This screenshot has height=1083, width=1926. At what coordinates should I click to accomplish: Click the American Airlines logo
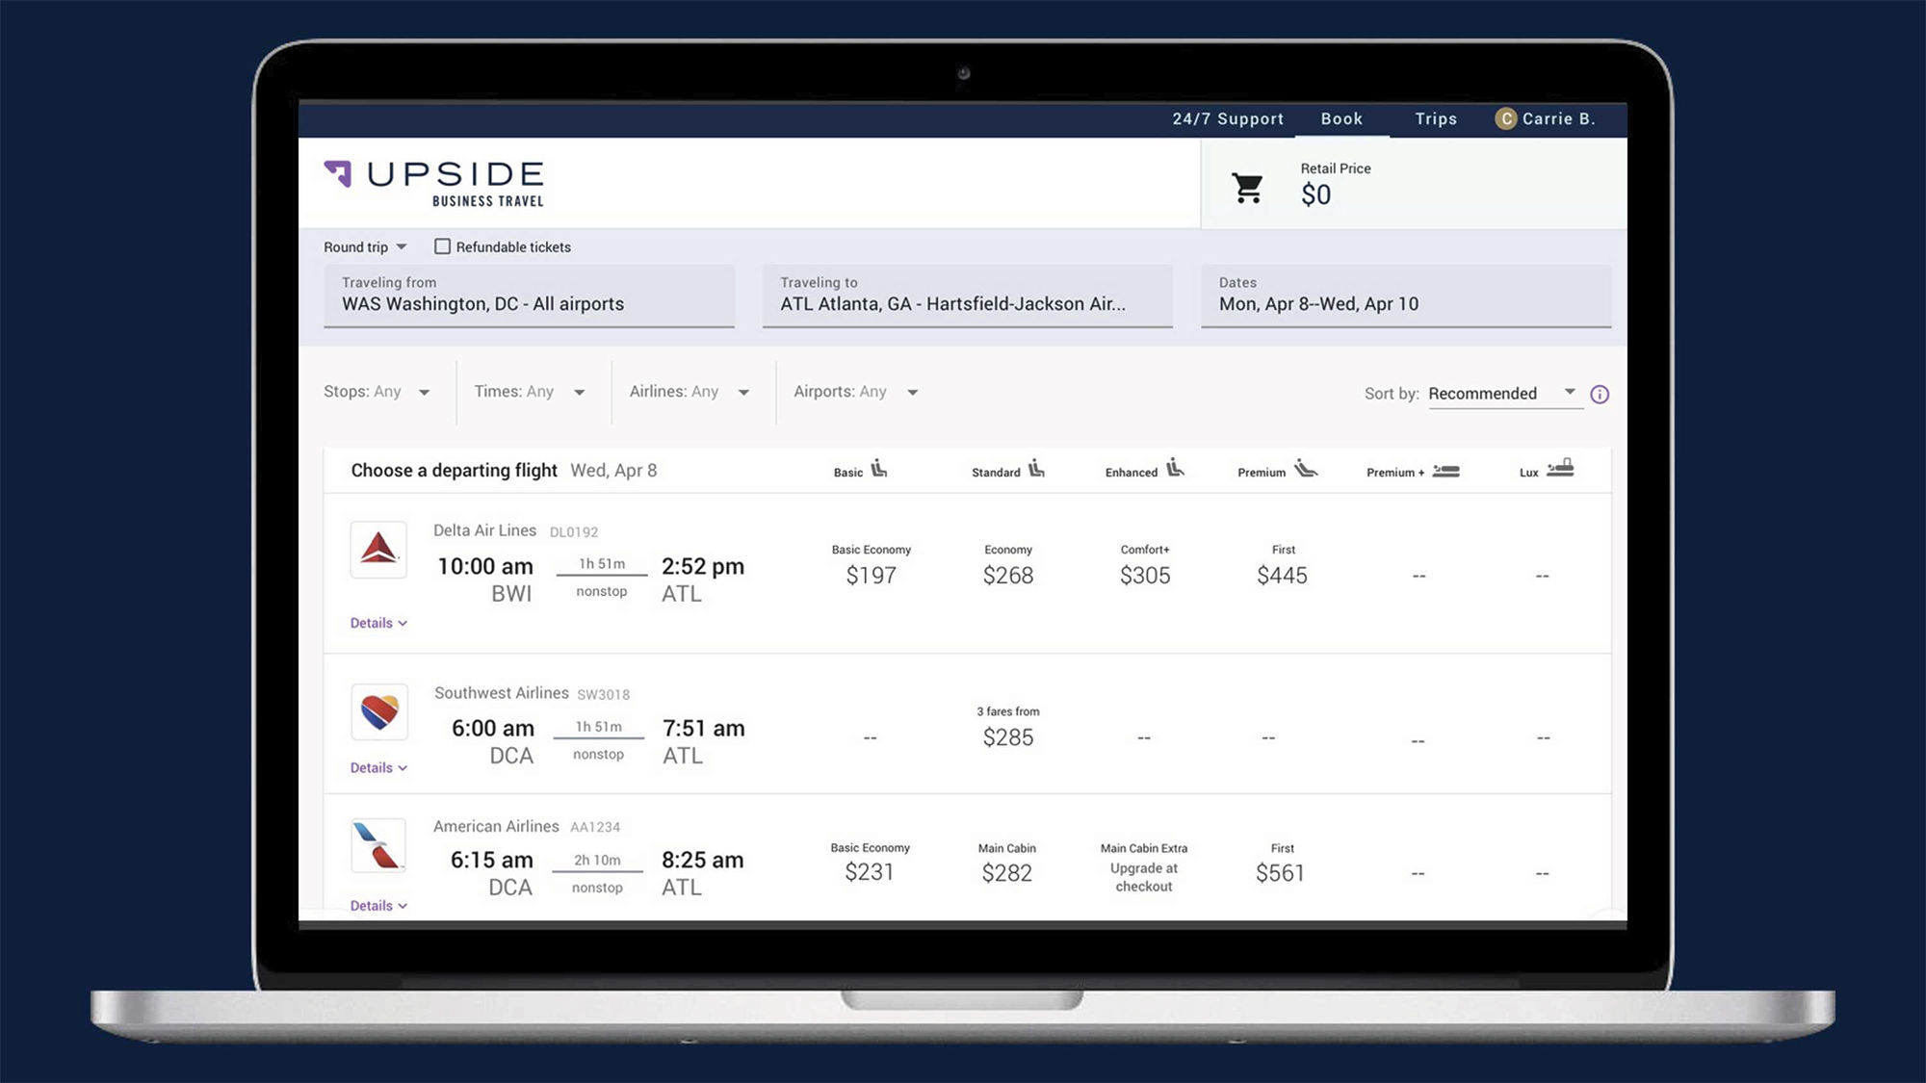point(378,845)
